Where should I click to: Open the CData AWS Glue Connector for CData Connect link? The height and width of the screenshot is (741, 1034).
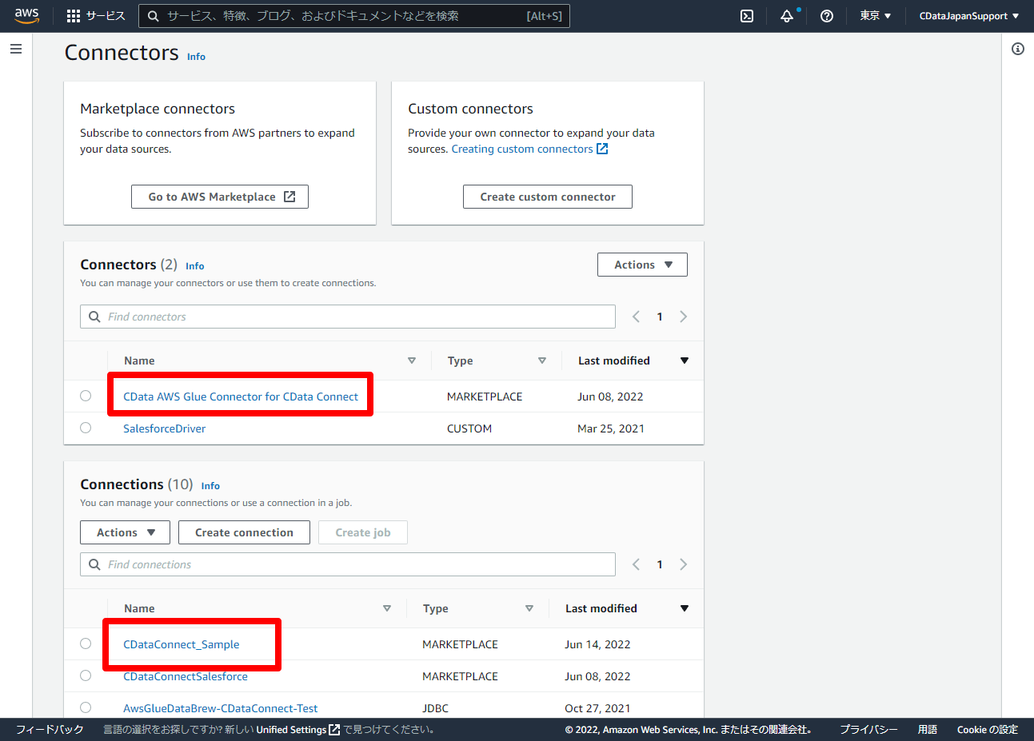click(x=241, y=396)
